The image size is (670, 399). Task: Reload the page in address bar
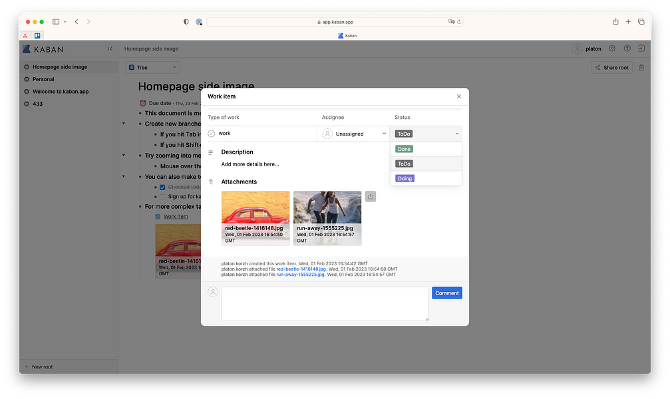coord(459,22)
